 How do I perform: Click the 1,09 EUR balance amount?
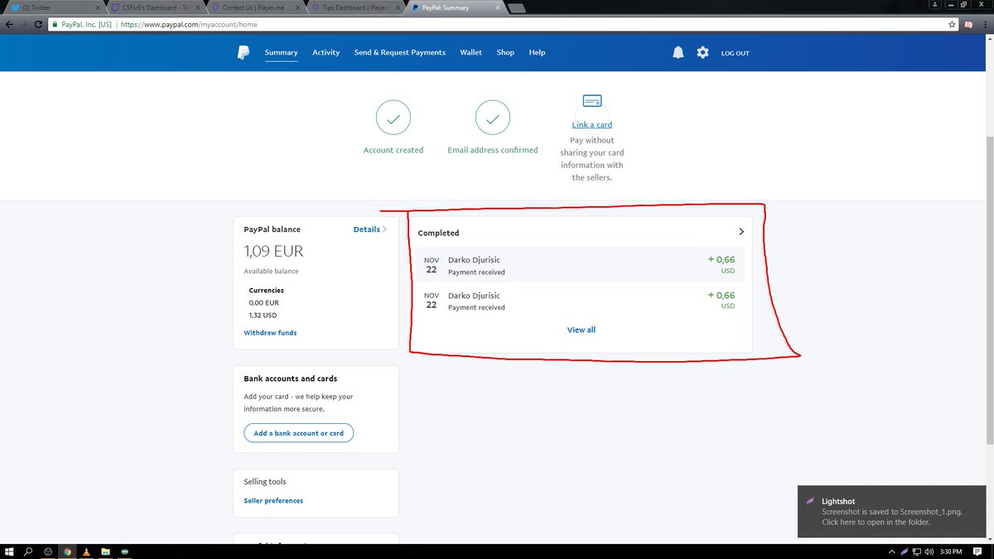(273, 251)
